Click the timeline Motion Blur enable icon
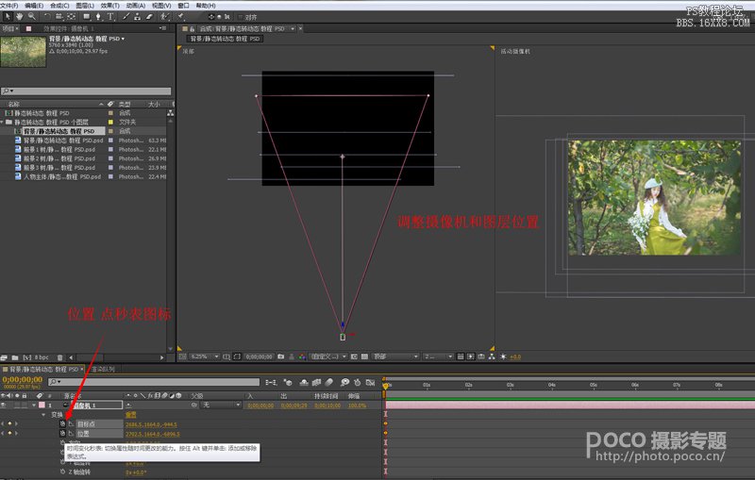This screenshot has height=480, width=755. (x=328, y=382)
